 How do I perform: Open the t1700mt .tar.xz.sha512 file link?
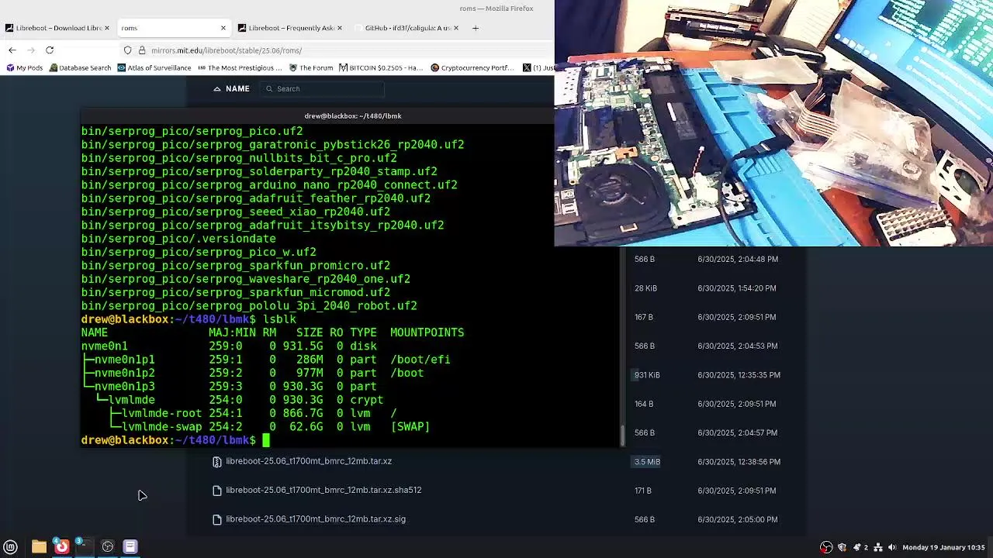pyautogui.click(x=324, y=490)
